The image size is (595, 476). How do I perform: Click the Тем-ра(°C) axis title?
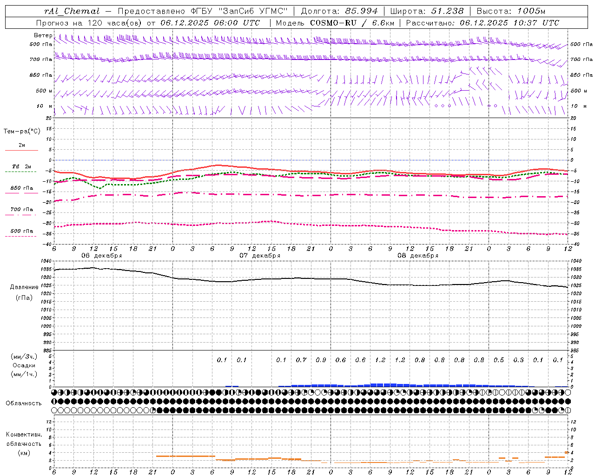point(22,132)
